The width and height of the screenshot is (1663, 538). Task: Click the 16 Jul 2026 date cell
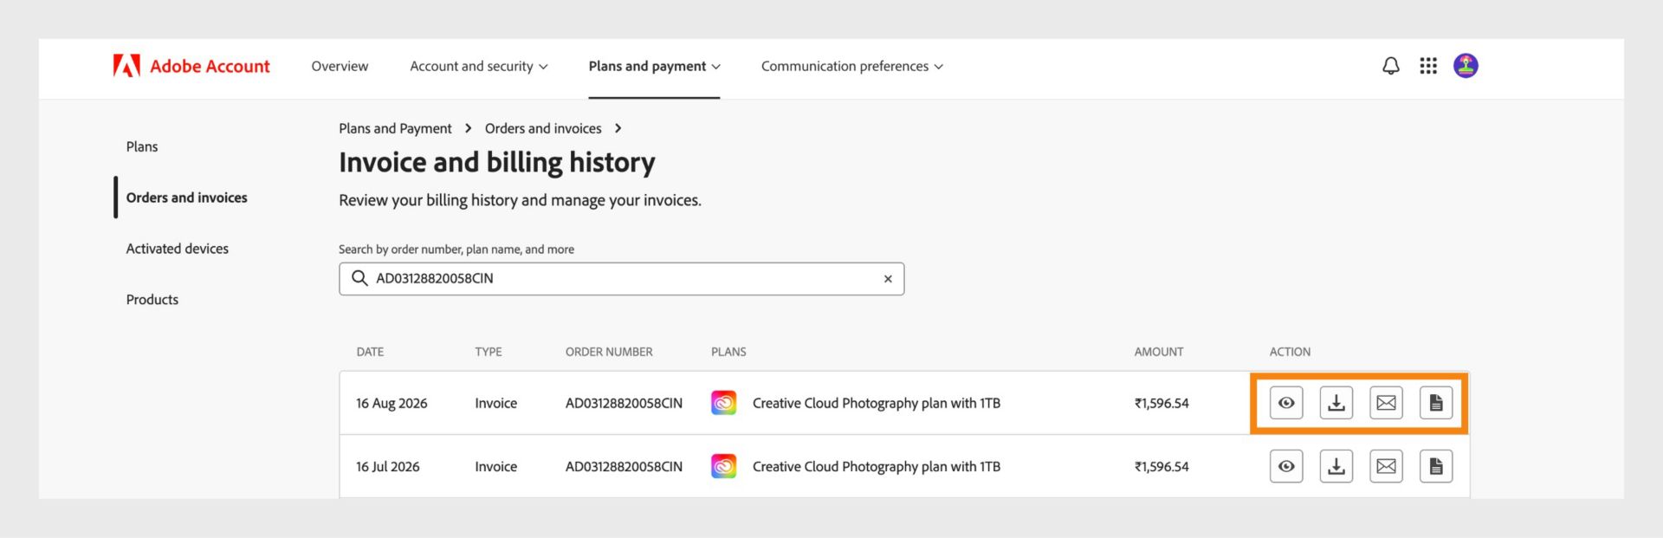tap(387, 466)
